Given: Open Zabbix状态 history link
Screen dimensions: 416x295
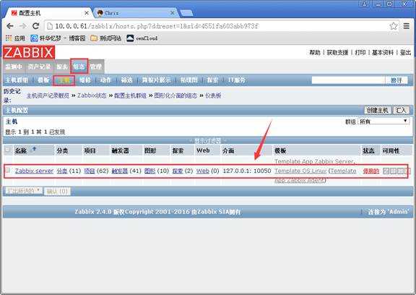Looking at the screenshot, I should click(92, 95).
